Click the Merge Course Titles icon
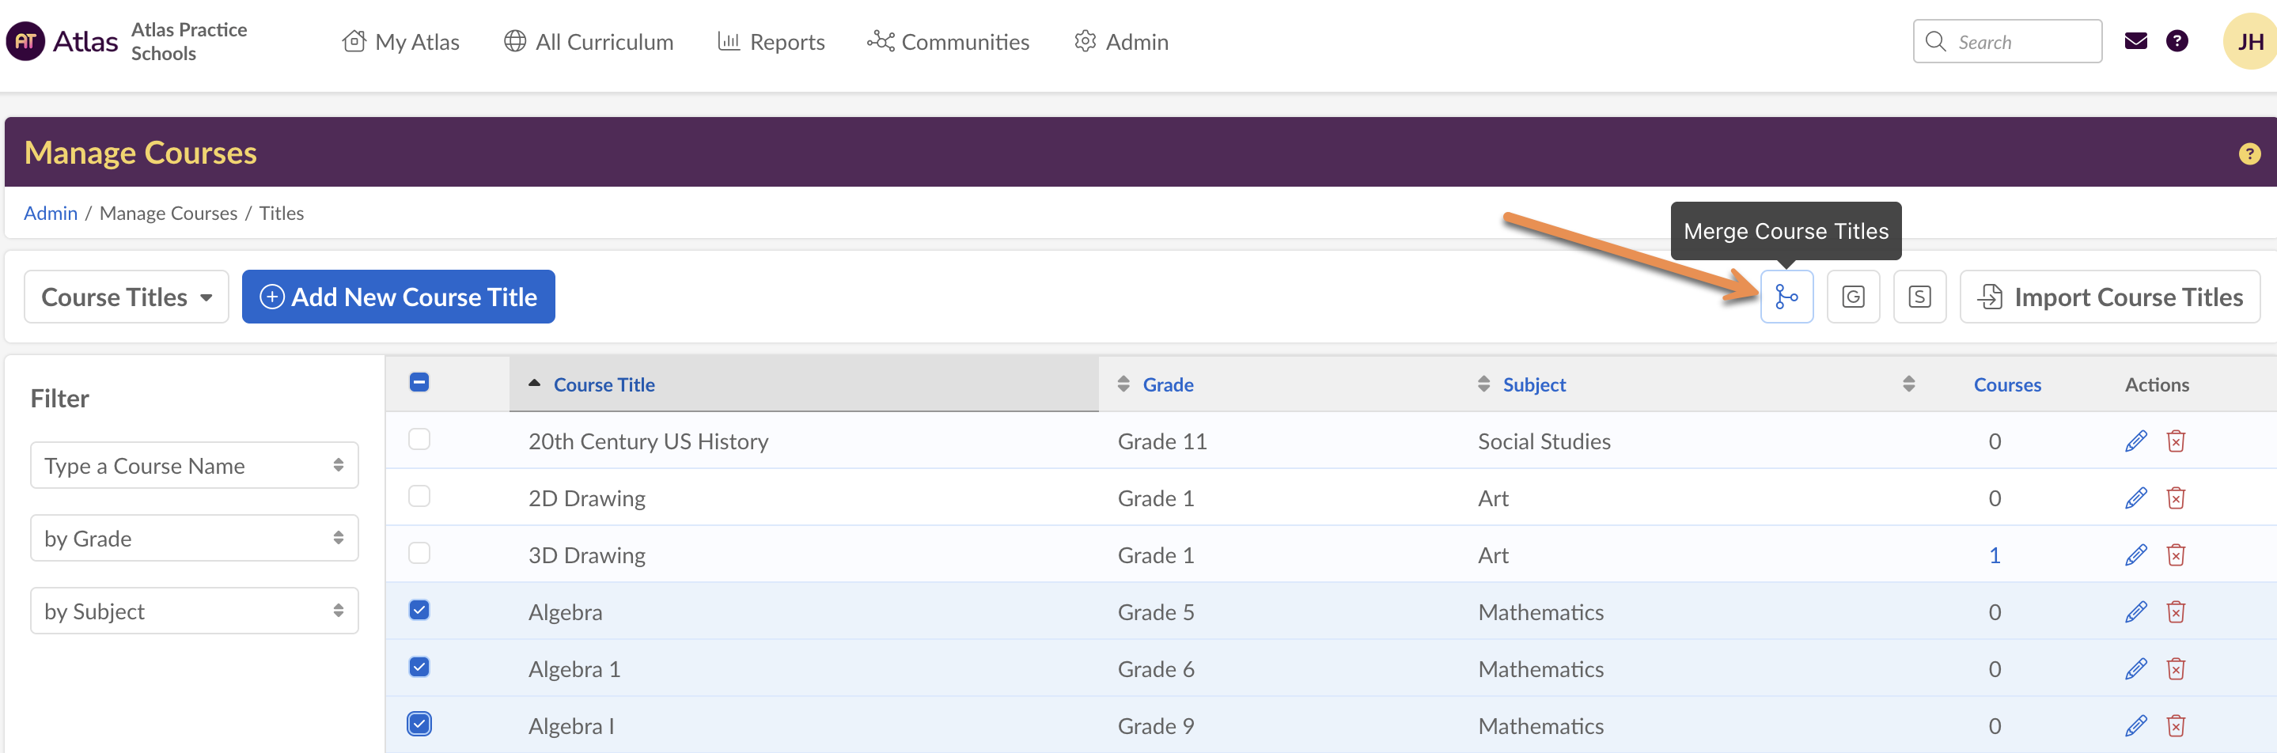The width and height of the screenshot is (2277, 753). 1786,297
